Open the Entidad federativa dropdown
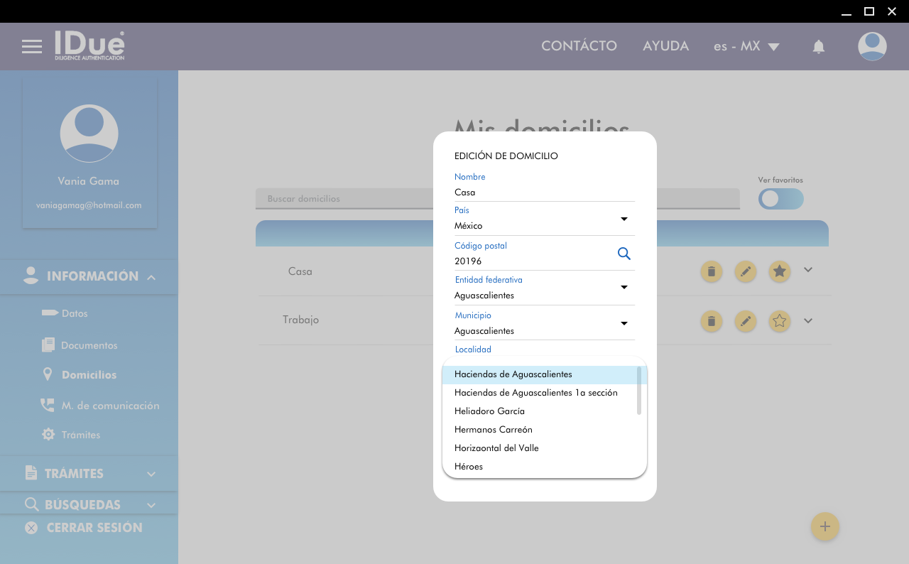 coord(624,288)
